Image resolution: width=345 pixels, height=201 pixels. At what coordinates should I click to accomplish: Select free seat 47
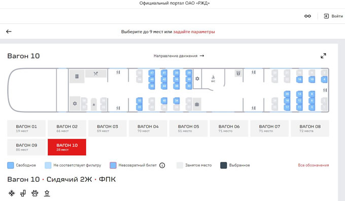point(152,73)
